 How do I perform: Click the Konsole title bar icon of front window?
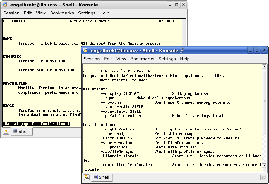pyautogui.click(x=85, y=50)
